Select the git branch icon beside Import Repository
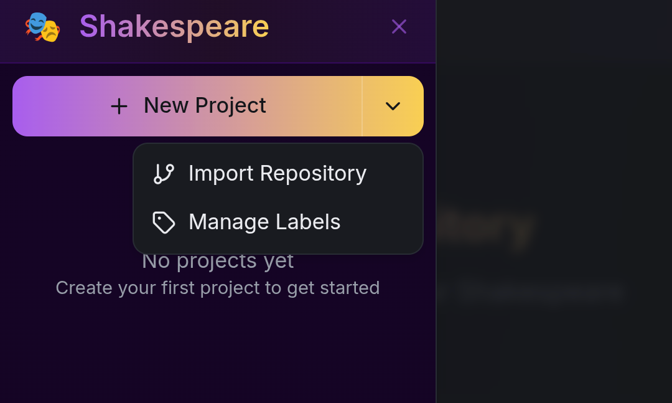This screenshot has width=672, height=403. (x=163, y=173)
